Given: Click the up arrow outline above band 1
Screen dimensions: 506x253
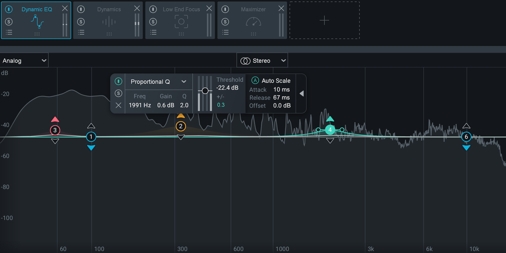Looking at the screenshot, I should [91, 126].
